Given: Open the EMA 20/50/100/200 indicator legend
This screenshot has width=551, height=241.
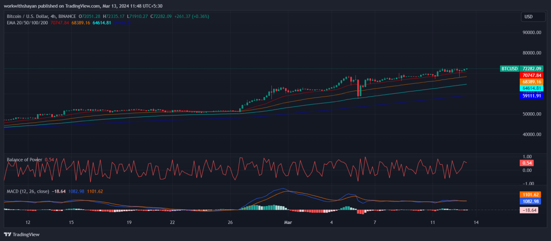Looking at the screenshot, I should (27, 22).
